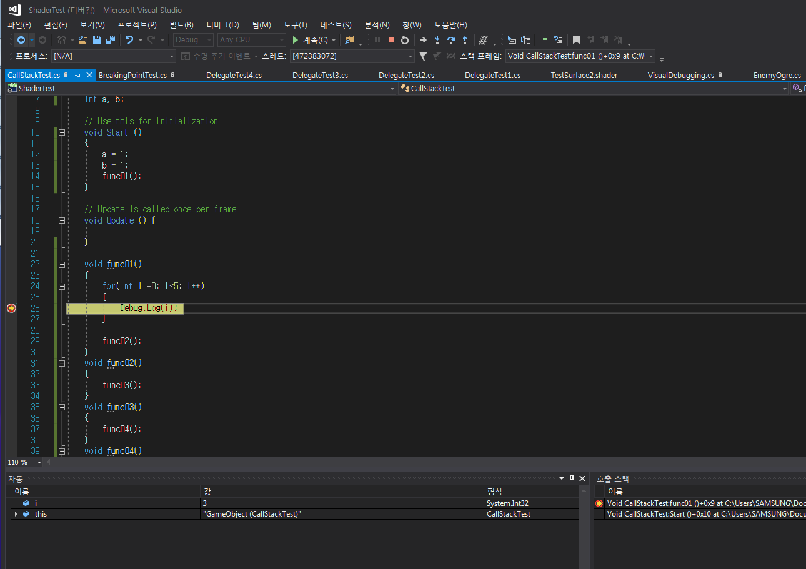
Task: Click the current frame arrow in call stack
Action: click(599, 503)
